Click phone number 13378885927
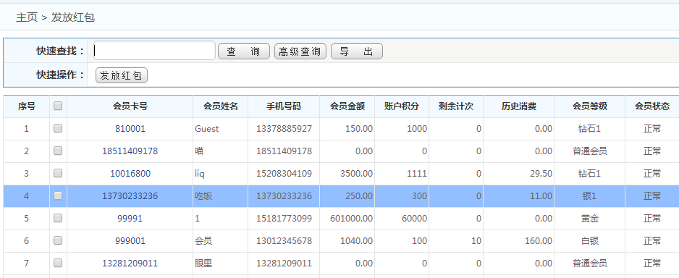The image size is (679, 278). coord(284,129)
